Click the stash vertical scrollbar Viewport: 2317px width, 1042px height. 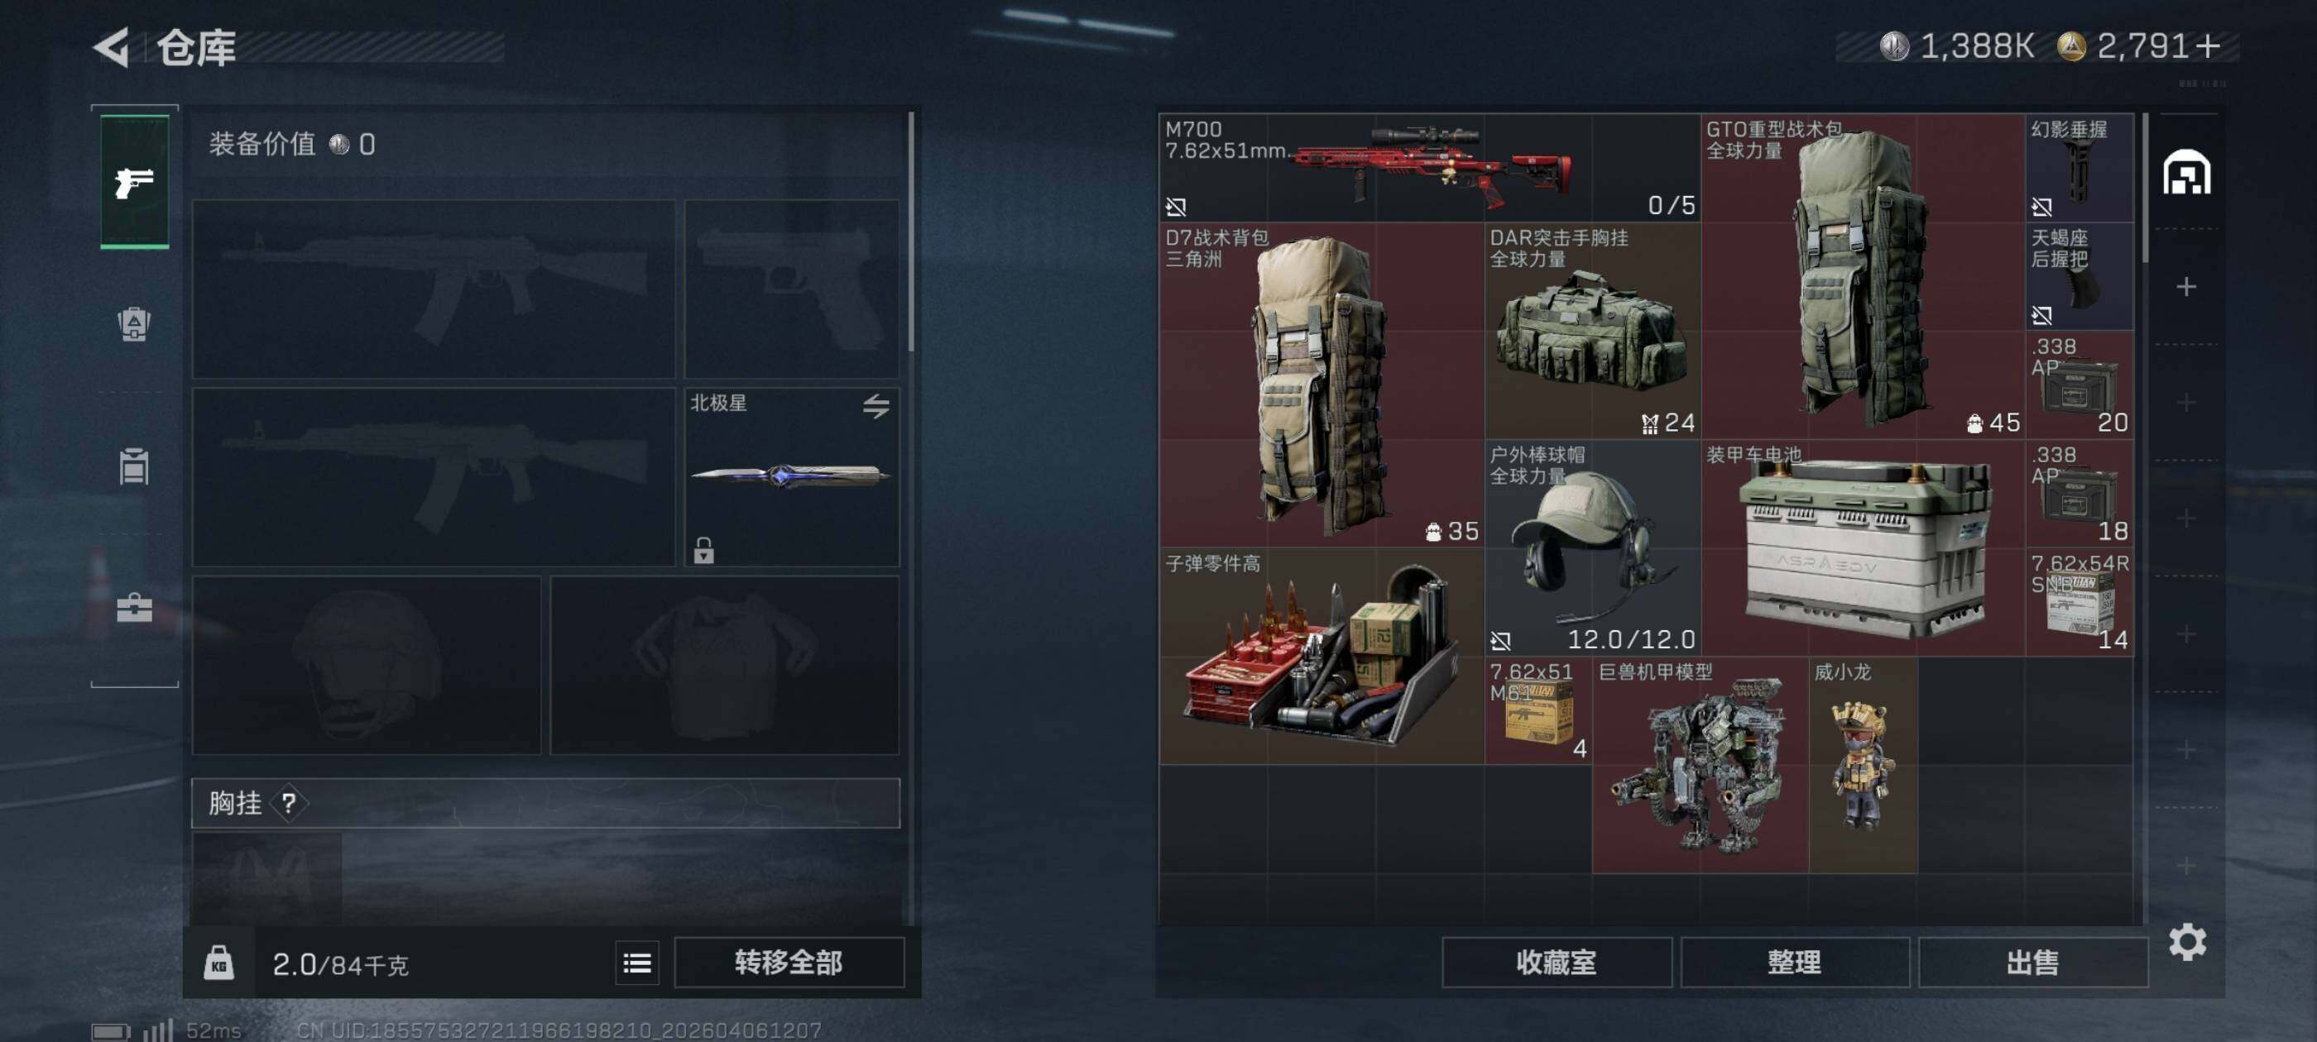[x=2146, y=189]
